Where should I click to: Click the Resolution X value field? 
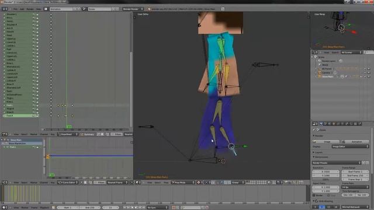coord(326,171)
